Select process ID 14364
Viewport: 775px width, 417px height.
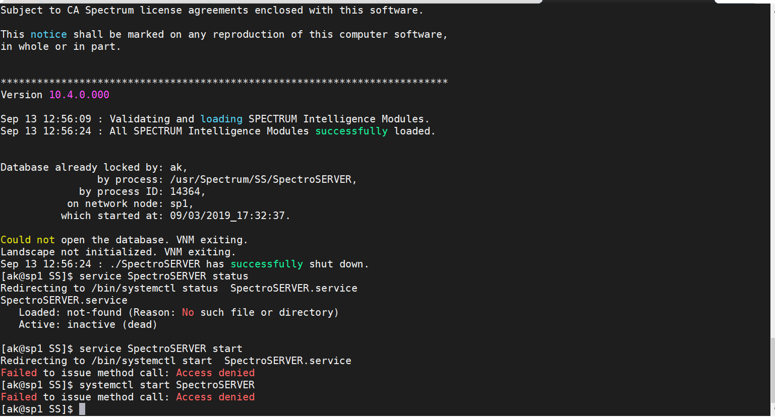pos(185,191)
